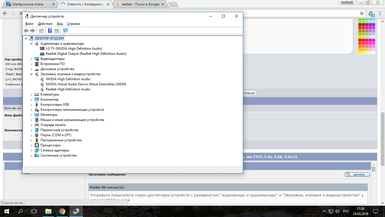Image resolution: width=385 pixels, height=217 pixels.
Task: Click the browser extension icon with 'off' badge
Action: tap(371, 14)
